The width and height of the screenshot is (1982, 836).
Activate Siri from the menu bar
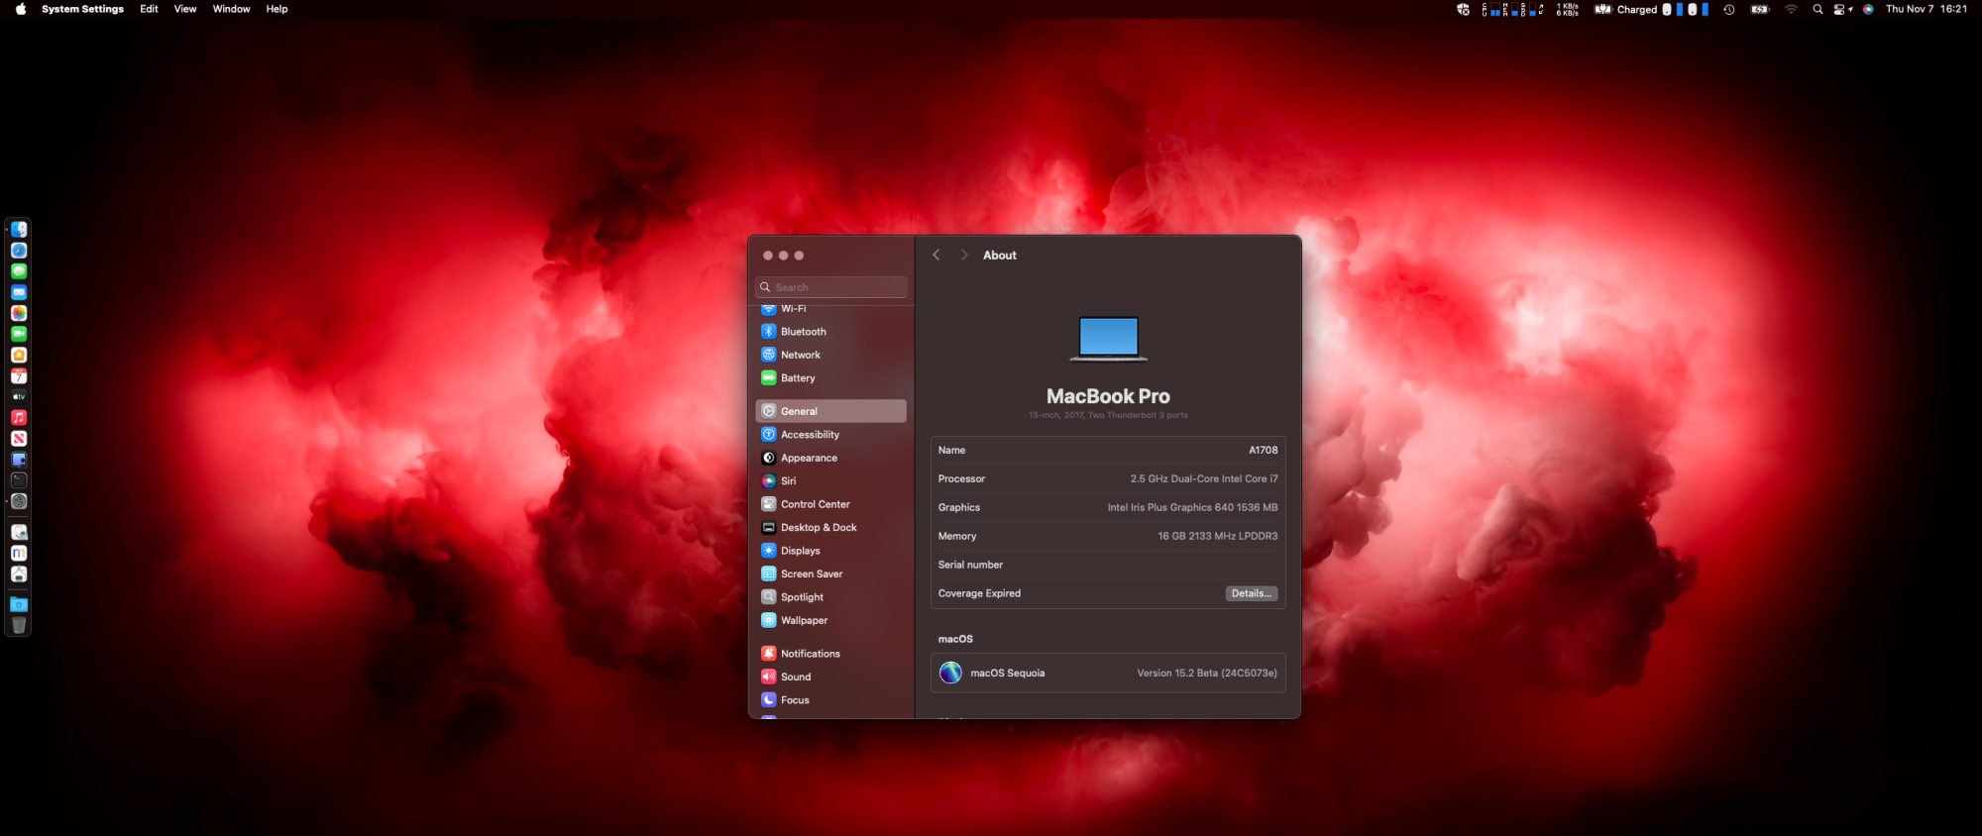click(1868, 9)
